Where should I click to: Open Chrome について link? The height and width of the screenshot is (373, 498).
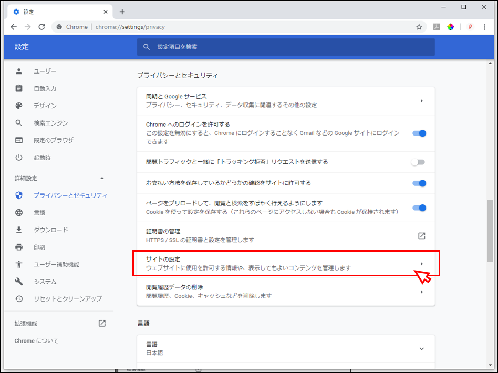pyautogui.click(x=37, y=340)
